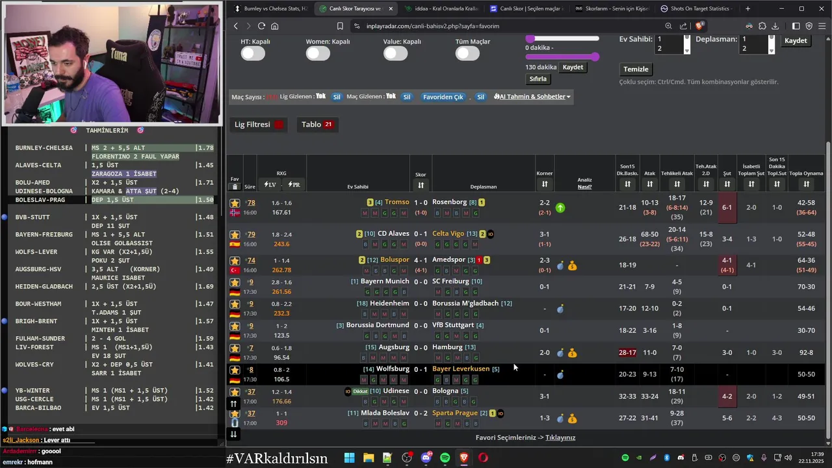Unfavorite the Tromso match star icon

pos(235,203)
